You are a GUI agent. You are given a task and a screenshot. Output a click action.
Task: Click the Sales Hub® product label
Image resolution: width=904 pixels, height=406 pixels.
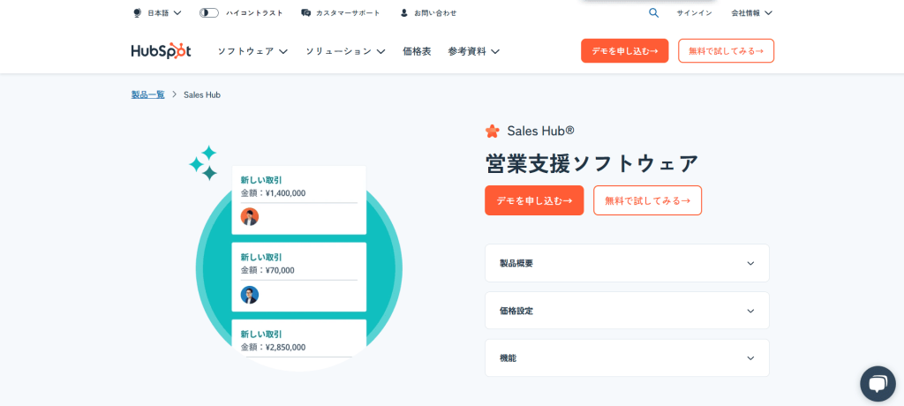point(540,131)
